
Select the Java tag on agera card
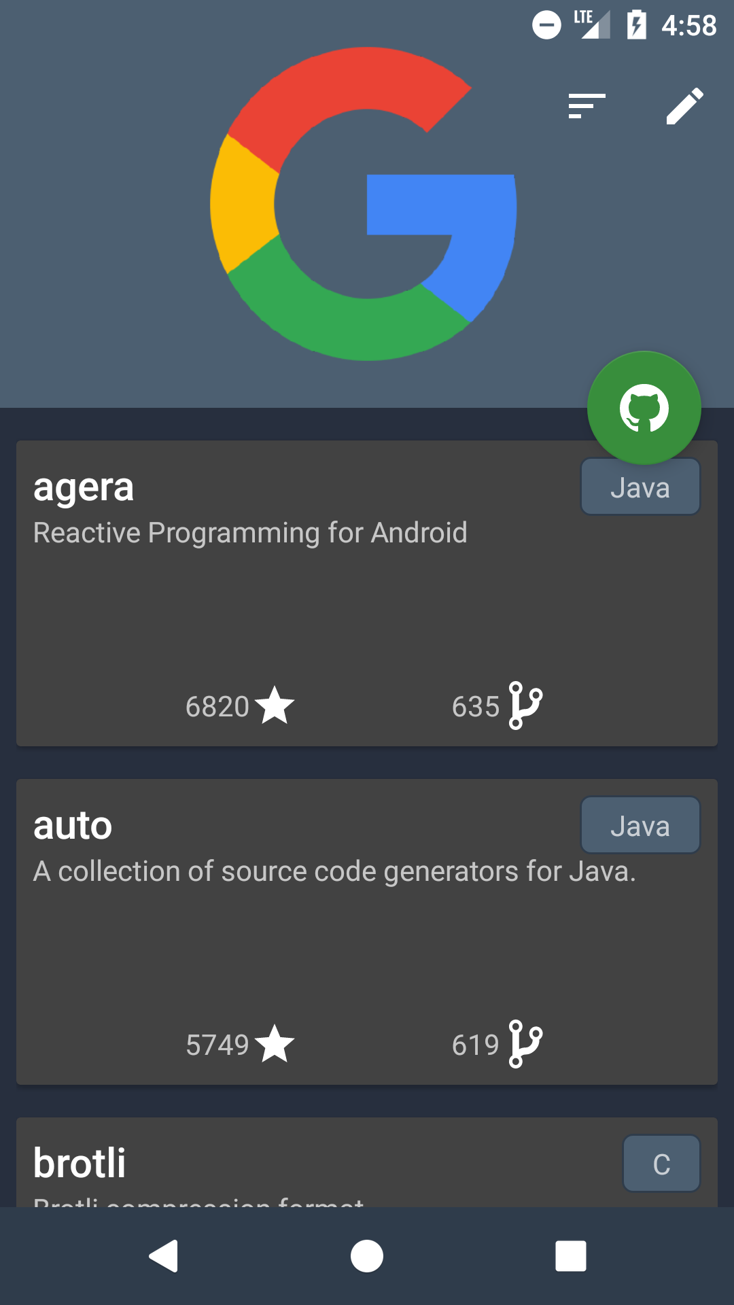pyautogui.click(x=640, y=487)
